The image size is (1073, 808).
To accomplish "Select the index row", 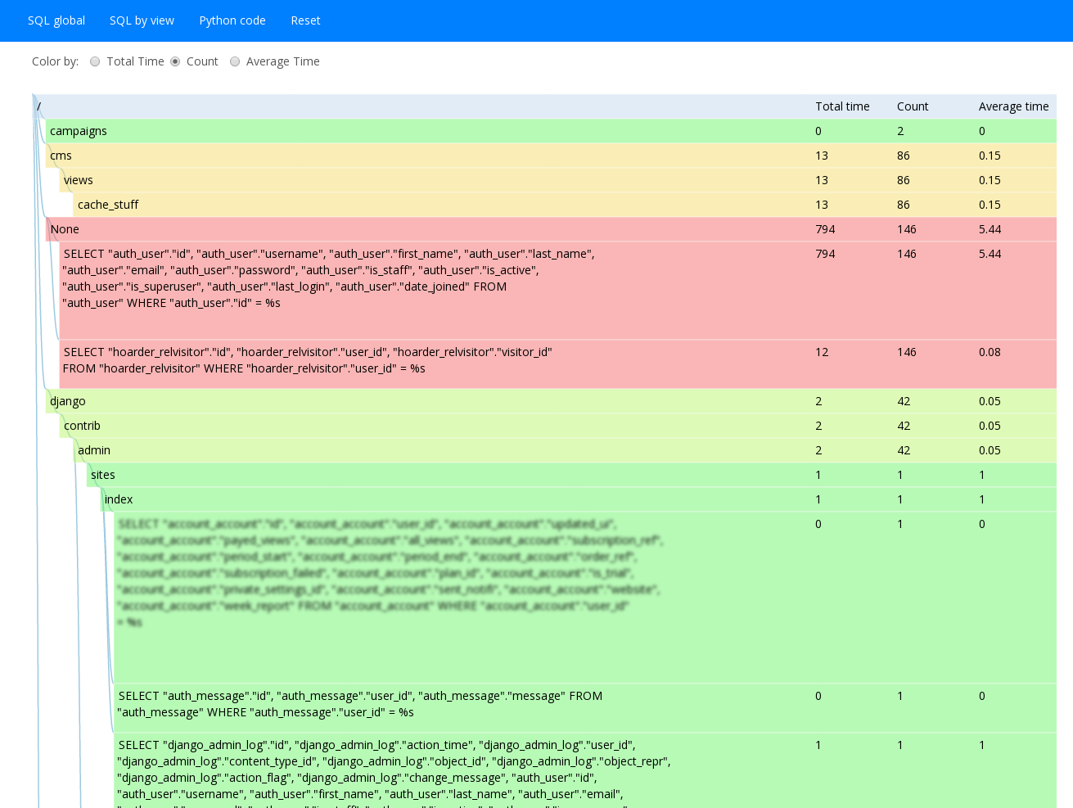I will tap(118, 499).
